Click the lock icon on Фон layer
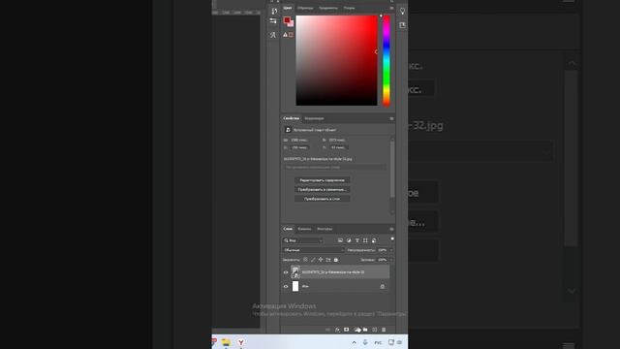The height and width of the screenshot is (349, 620). tap(382, 286)
